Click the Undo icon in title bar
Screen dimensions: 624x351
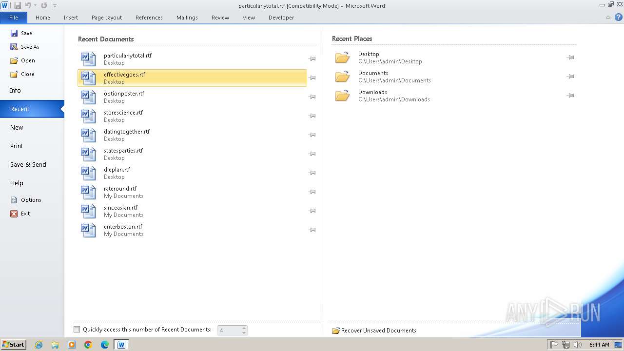pos(28,5)
